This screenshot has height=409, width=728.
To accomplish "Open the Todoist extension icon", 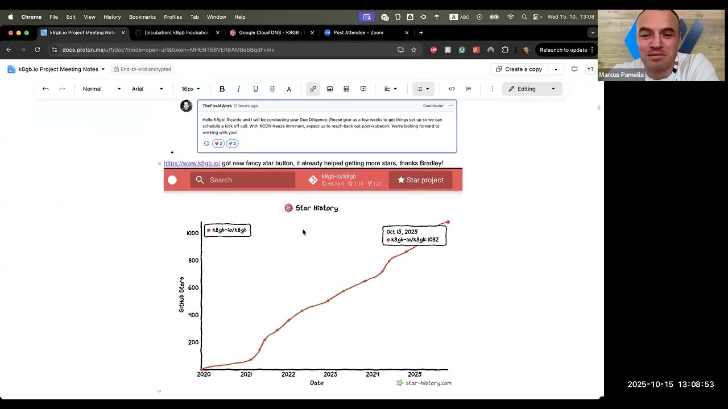I will click(476, 50).
